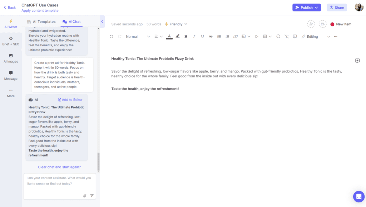This screenshot has width=366, height=207.
Task: Attach a file with paperclip icon
Action: pos(85,196)
